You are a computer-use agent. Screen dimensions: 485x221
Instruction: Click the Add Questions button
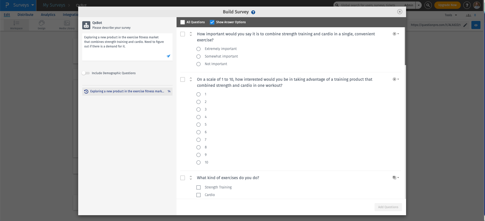click(x=388, y=207)
